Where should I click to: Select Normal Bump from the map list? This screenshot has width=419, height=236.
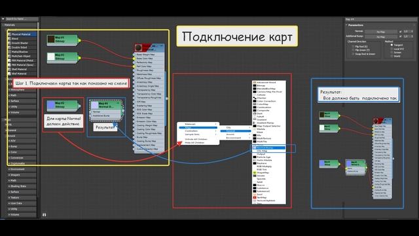point(269,147)
